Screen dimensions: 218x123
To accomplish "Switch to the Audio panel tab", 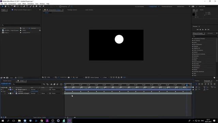I will pos(202,10).
